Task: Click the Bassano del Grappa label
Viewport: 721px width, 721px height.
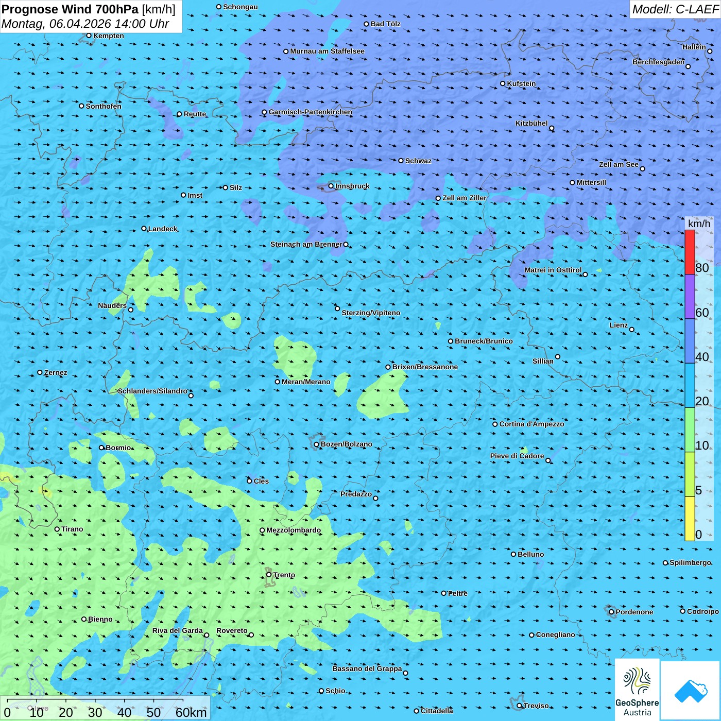Action: 367,668
